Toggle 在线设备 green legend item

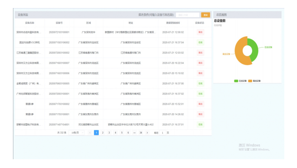241,80
